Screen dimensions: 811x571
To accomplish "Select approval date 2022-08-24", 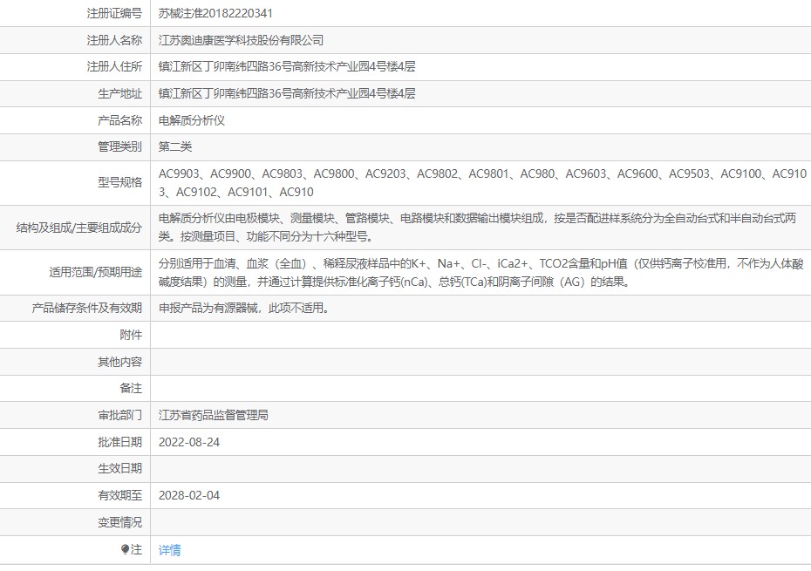I will tap(189, 442).
